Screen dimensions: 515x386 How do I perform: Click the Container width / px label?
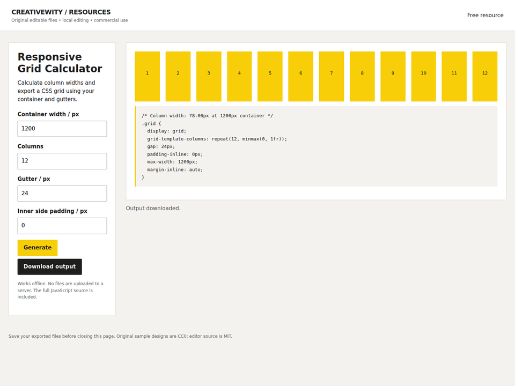click(x=48, y=114)
